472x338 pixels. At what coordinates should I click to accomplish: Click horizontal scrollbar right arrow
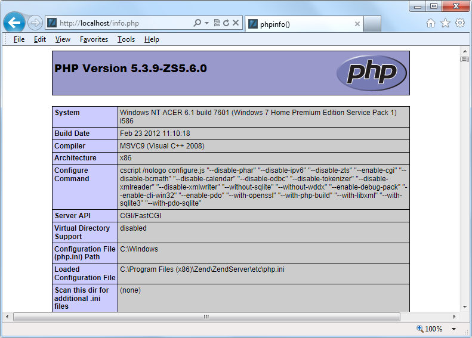pyautogui.click(x=455, y=317)
